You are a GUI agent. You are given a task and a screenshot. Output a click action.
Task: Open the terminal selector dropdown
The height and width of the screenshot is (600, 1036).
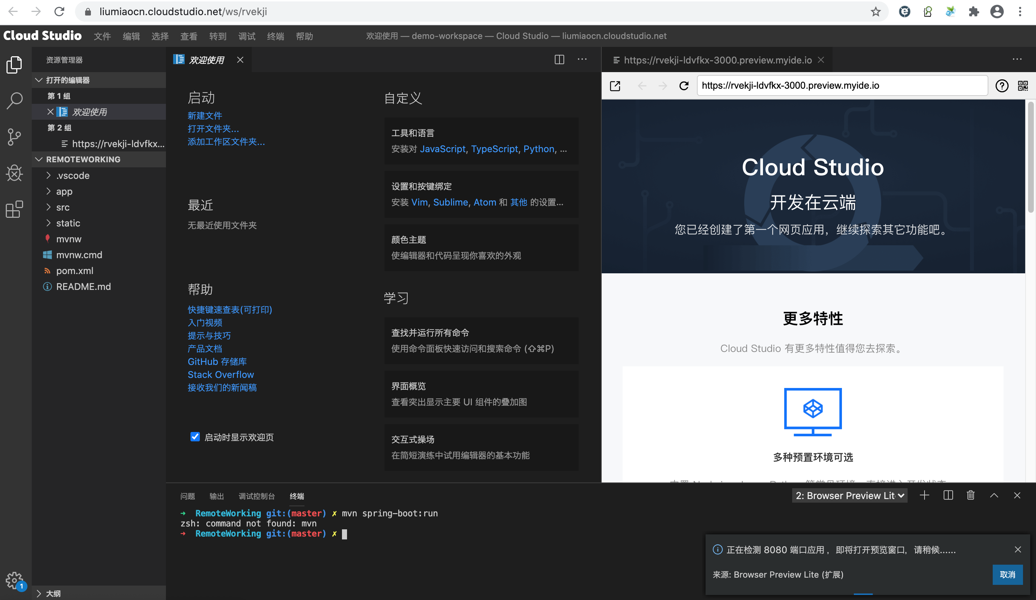point(850,496)
